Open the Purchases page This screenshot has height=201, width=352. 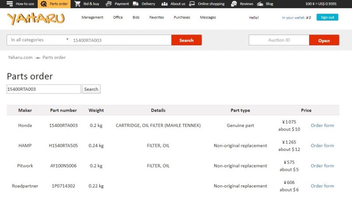pyautogui.click(x=182, y=17)
